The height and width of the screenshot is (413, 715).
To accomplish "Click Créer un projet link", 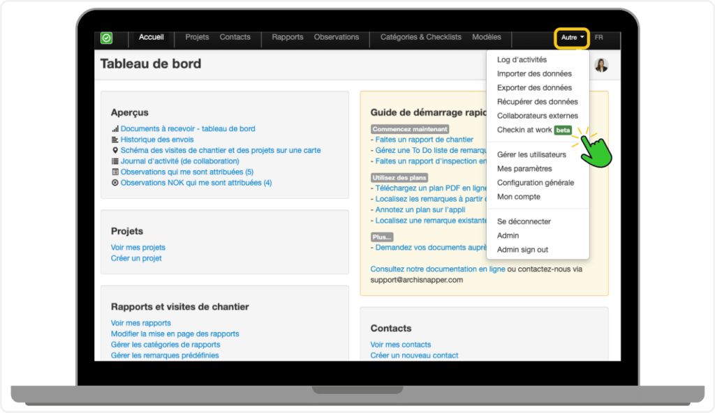I will point(136,258).
